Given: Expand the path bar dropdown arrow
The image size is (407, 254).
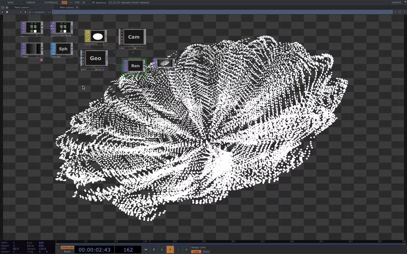Looking at the screenshot, I should pos(2,12).
